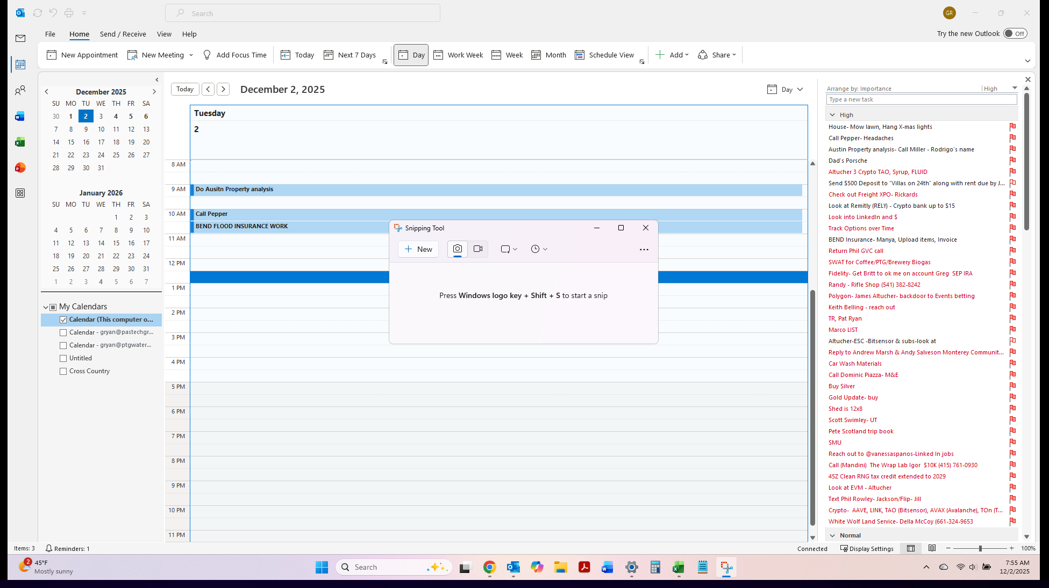Viewport: 1049px width, 588px height.
Task: Switch to the View tab
Action: tap(164, 34)
